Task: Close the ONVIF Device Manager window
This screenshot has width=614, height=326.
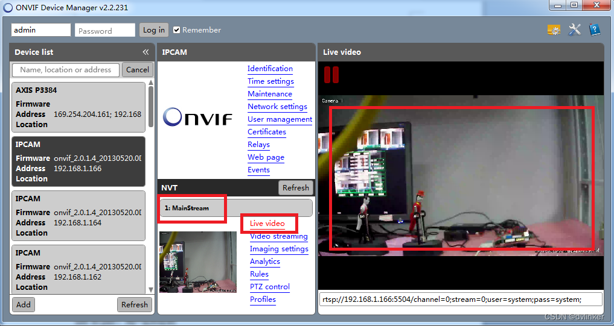Action: coord(596,5)
